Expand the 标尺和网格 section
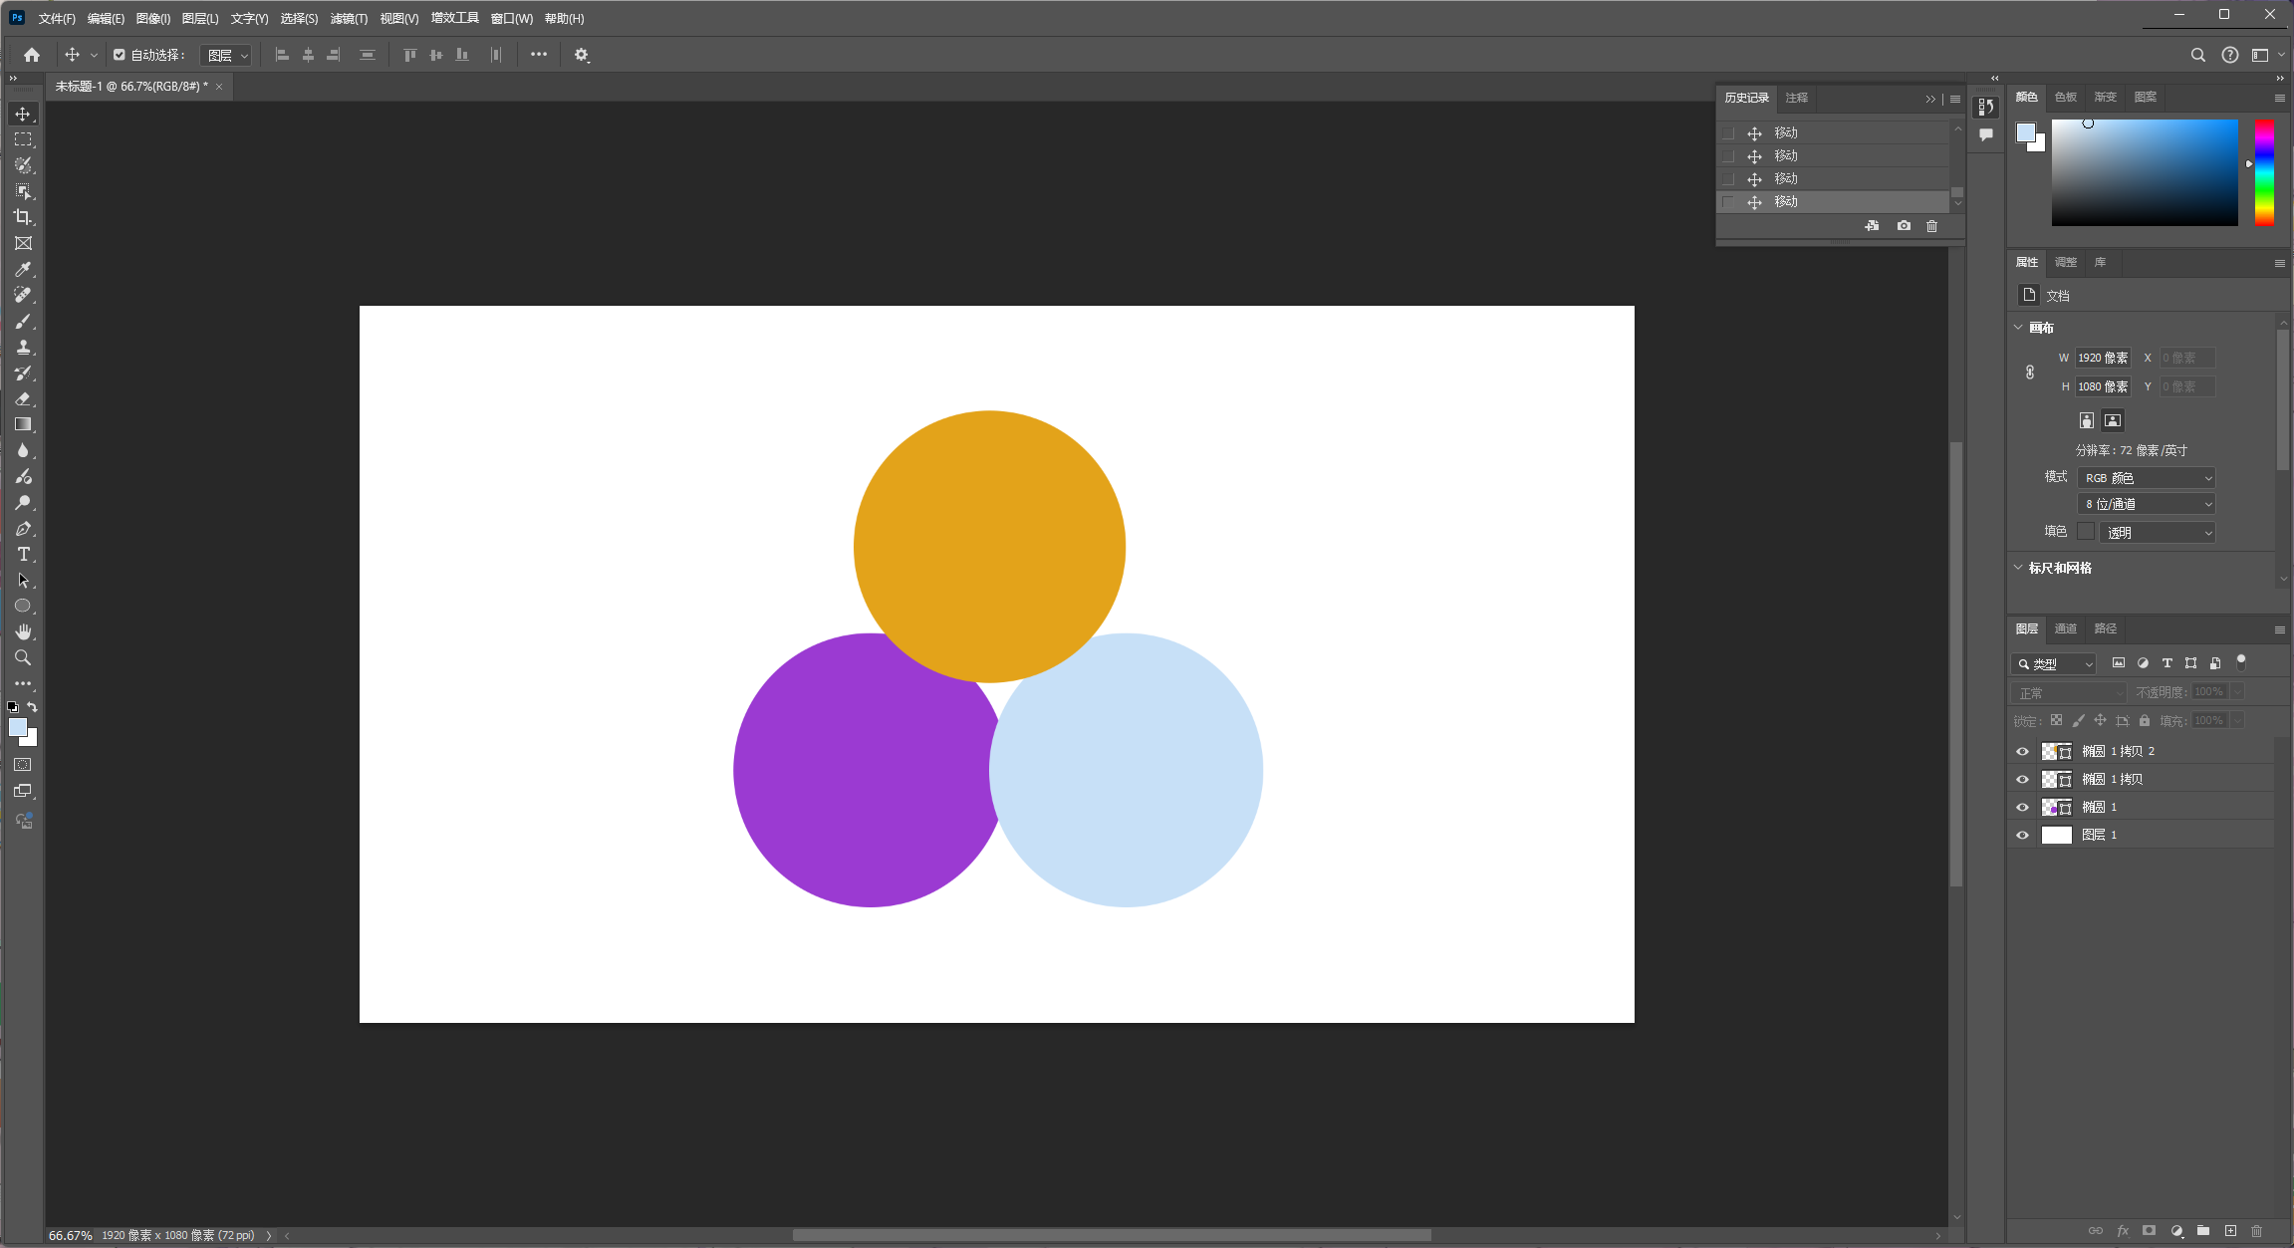This screenshot has width=2294, height=1248. click(x=2019, y=568)
